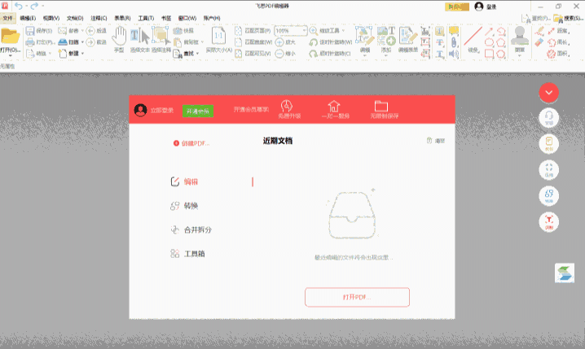Expand the Clipboard dropdown arrow
Viewport: 585px width, 349px height.
coord(202,42)
